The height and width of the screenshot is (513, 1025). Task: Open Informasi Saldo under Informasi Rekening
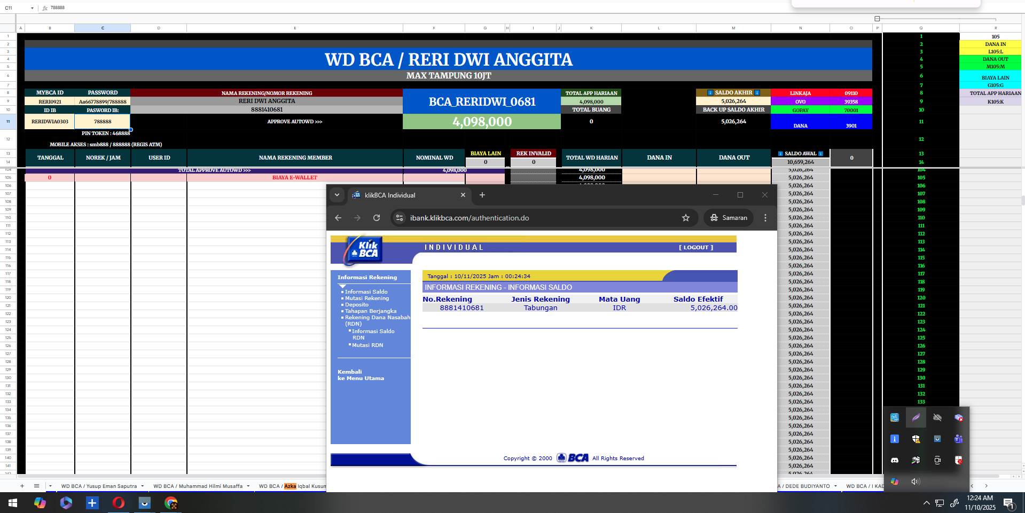(366, 291)
